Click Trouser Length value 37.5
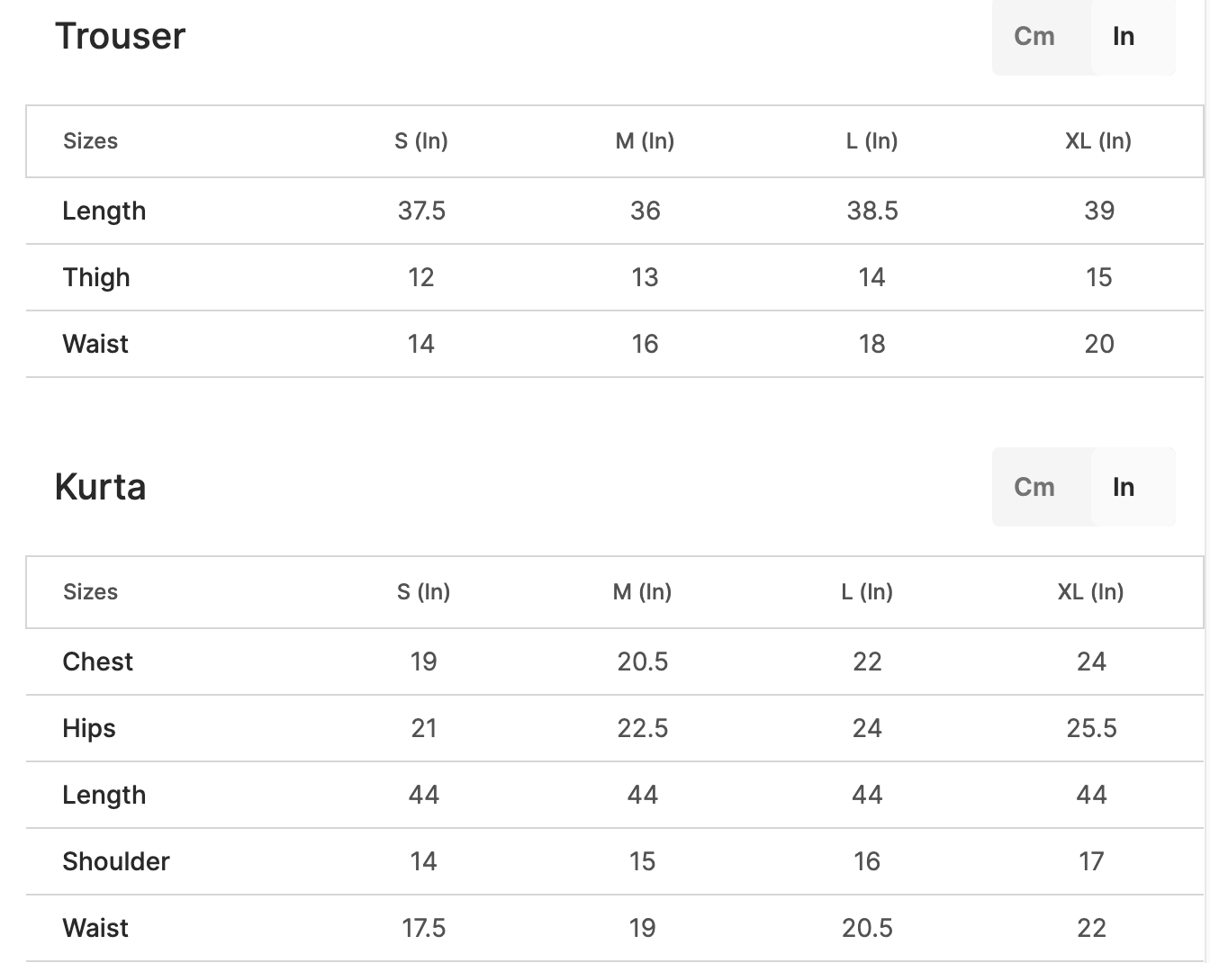The height and width of the screenshot is (963, 1210). pyautogui.click(x=421, y=211)
